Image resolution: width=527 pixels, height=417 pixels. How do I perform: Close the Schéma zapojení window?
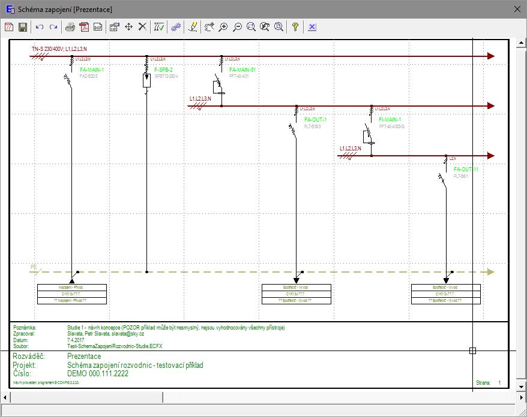tap(517, 10)
